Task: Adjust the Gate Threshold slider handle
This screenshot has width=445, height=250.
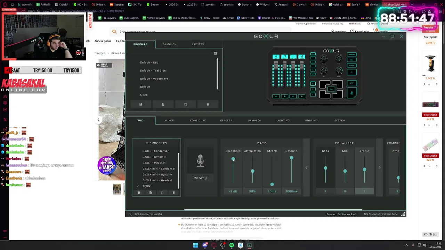Action: pos(233,159)
